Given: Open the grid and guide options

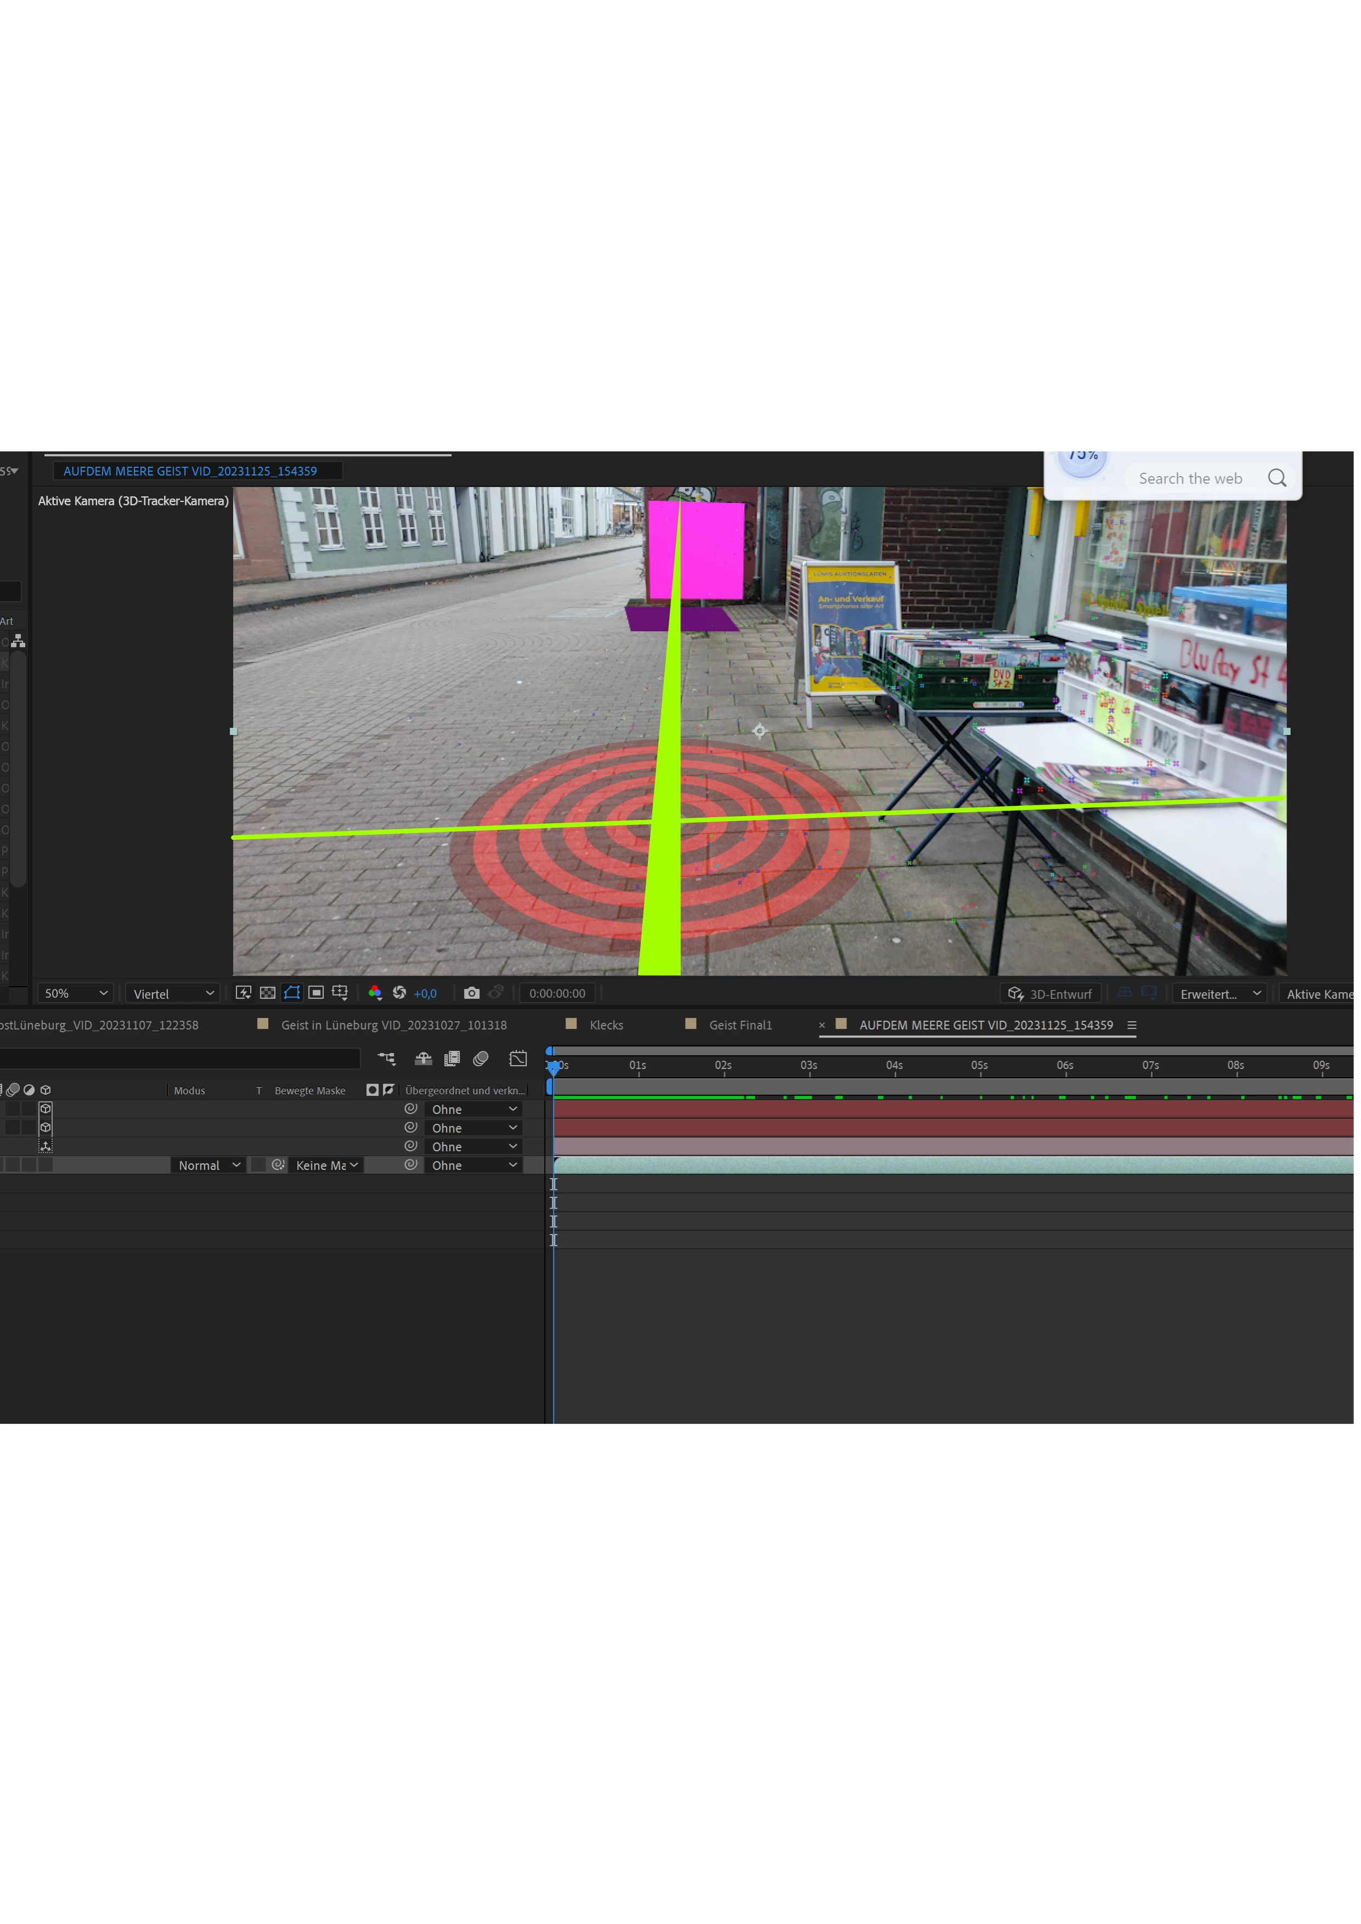Looking at the screenshot, I should coord(340,993).
